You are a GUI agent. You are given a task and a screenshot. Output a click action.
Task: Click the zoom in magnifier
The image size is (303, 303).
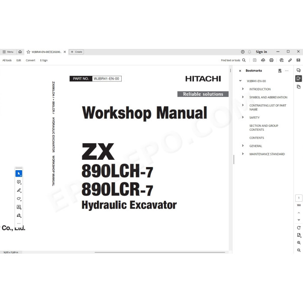[299, 243]
